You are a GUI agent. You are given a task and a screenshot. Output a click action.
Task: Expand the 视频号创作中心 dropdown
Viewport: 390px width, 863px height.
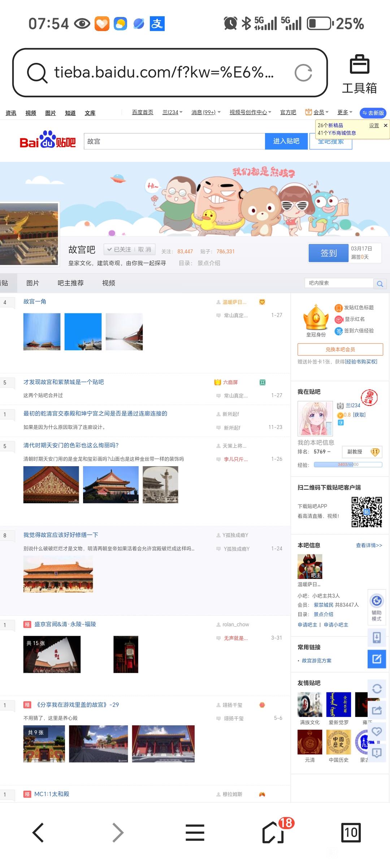[250, 112]
